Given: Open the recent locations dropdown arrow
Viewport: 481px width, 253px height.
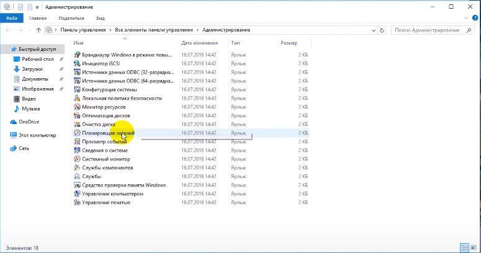Looking at the screenshot, I should point(30,30).
